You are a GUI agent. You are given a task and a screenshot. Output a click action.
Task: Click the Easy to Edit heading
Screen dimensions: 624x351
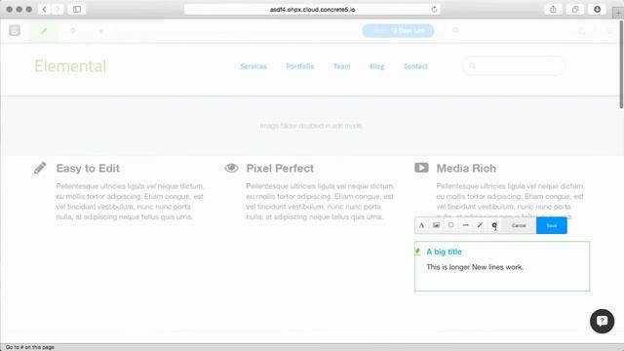(88, 169)
